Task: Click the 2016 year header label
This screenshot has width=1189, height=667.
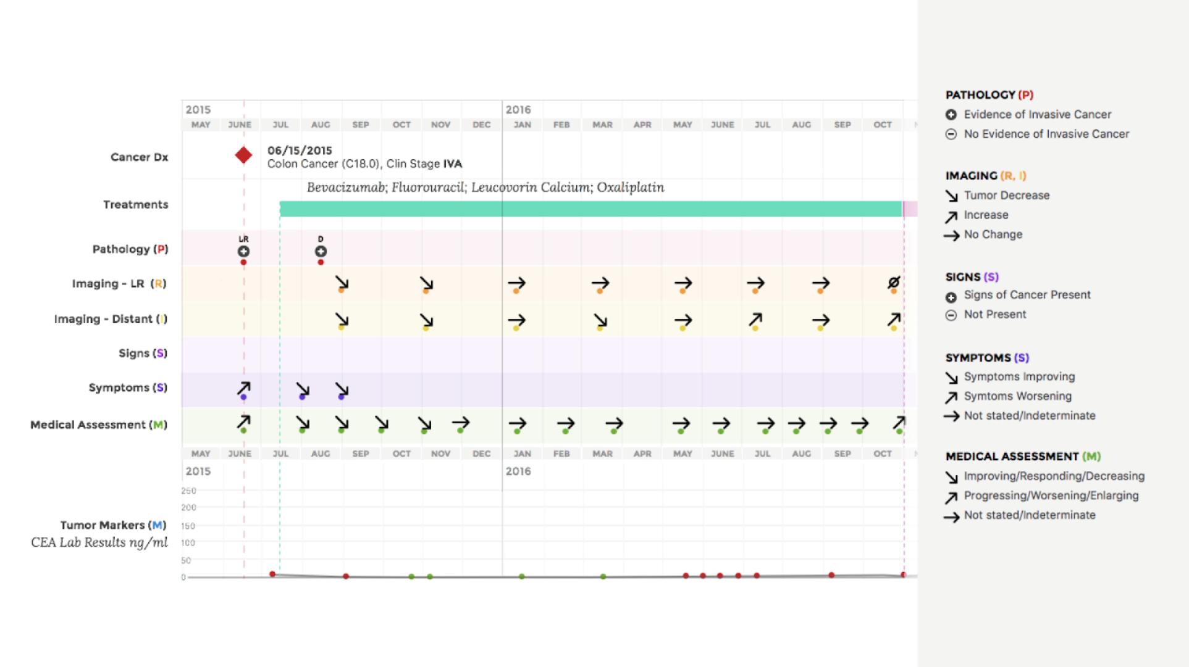Action: point(518,109)
